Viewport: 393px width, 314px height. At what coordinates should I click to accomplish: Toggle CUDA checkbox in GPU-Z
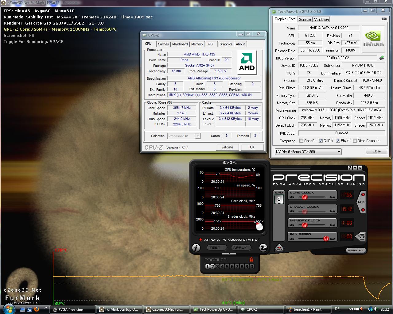tap(321, 141)
